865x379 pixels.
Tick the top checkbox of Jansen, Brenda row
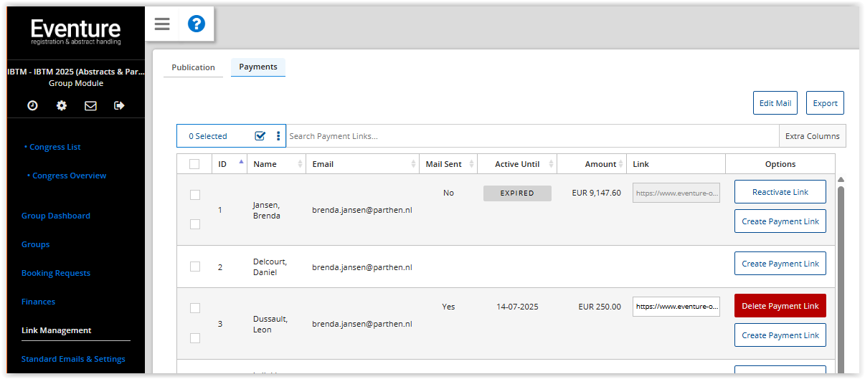(195, 195)
